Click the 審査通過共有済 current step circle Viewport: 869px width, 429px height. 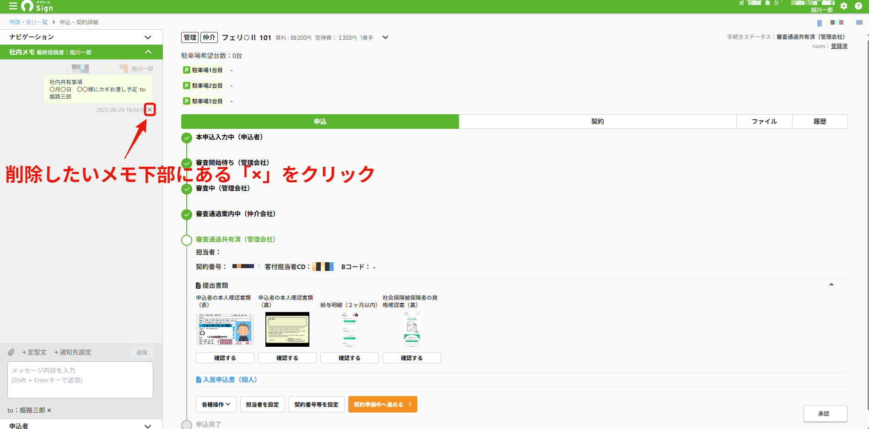(186, 240)
